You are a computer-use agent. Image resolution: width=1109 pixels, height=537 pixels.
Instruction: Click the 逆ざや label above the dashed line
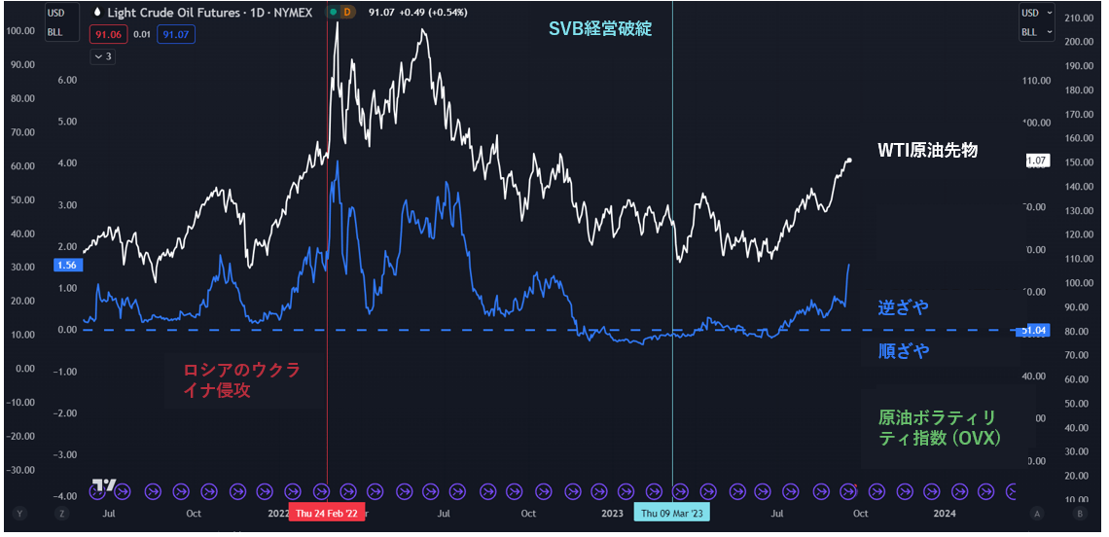(903, 306)
